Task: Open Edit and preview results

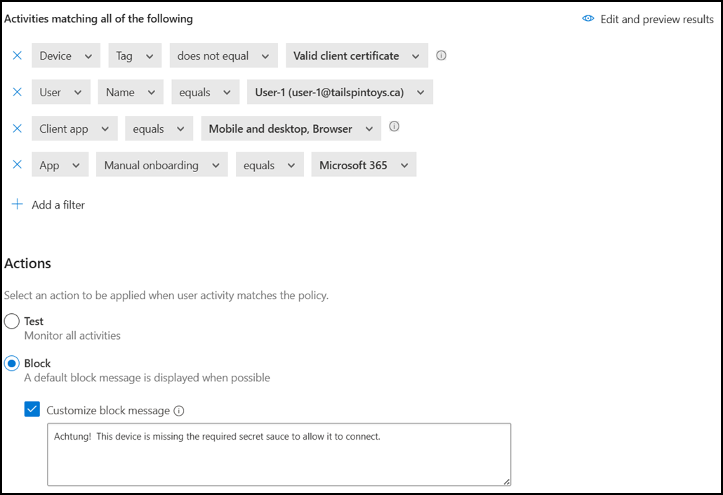Action: point(648,19)
